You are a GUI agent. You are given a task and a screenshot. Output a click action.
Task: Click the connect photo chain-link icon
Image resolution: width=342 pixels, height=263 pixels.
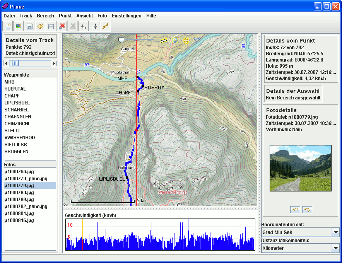pos(105,26)
